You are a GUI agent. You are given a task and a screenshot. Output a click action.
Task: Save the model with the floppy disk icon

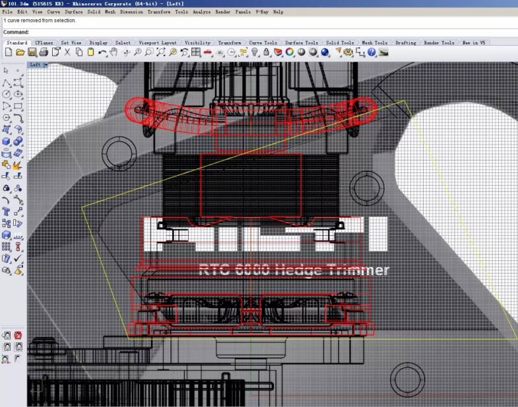coord(32,52)
